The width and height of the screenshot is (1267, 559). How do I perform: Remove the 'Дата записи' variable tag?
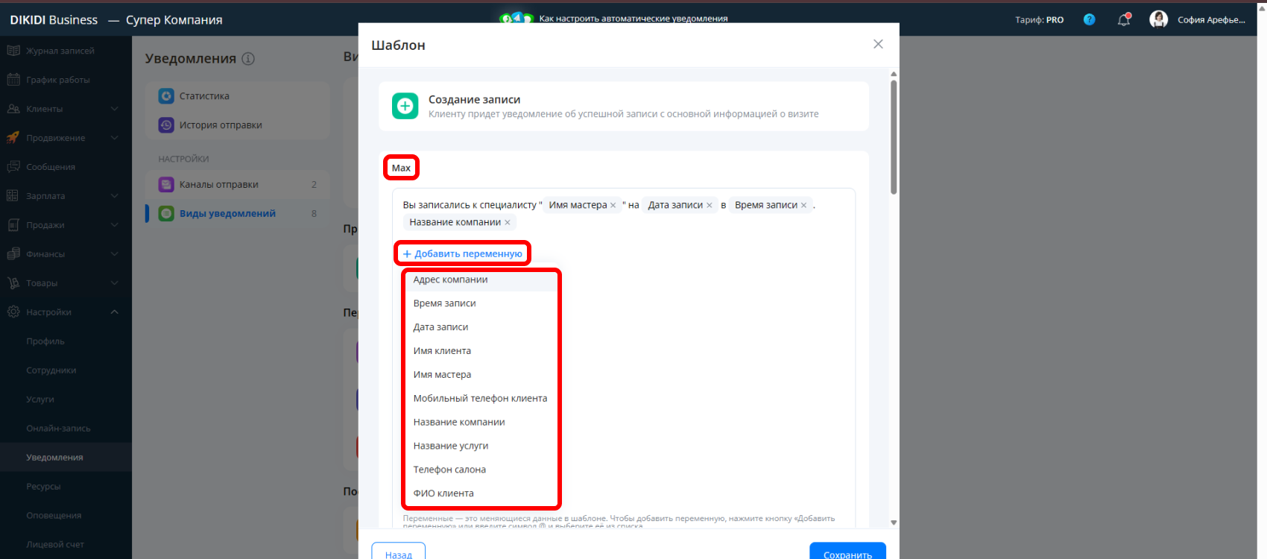tap(710, 206)
